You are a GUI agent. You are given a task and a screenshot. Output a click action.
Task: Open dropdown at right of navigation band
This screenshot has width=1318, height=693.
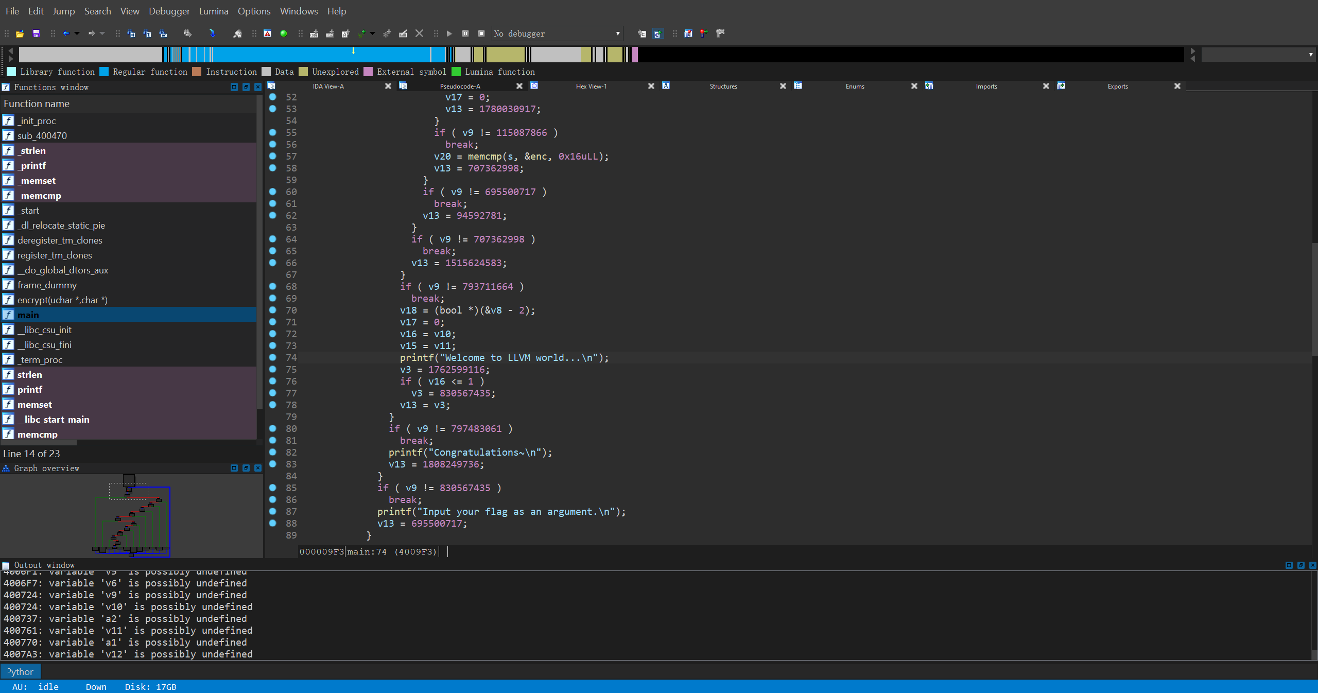[1310, 55]
